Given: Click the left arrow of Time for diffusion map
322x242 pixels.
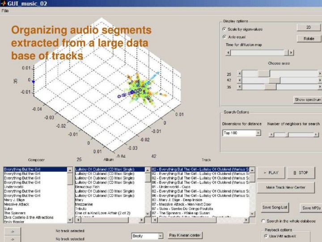Looking at the screenshot, I should pyautogui.click(x=229, y=52).
